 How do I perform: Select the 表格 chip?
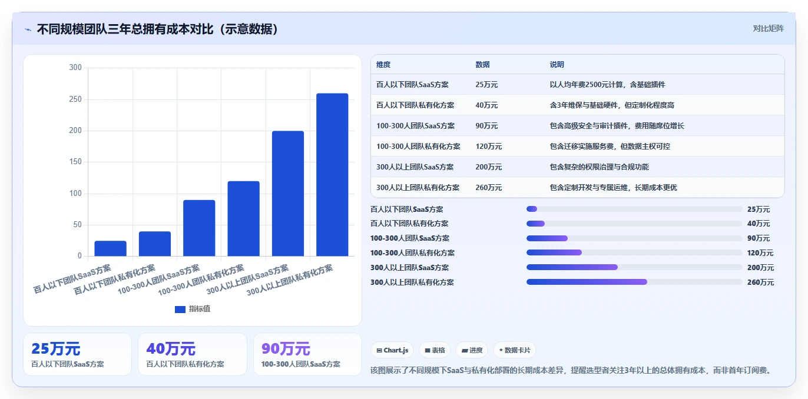pos(435,350)
